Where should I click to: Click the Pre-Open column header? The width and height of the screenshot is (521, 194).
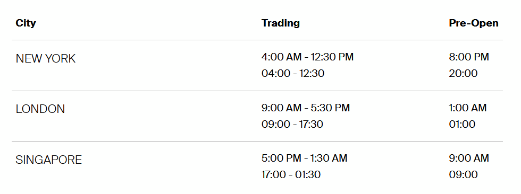474,23
